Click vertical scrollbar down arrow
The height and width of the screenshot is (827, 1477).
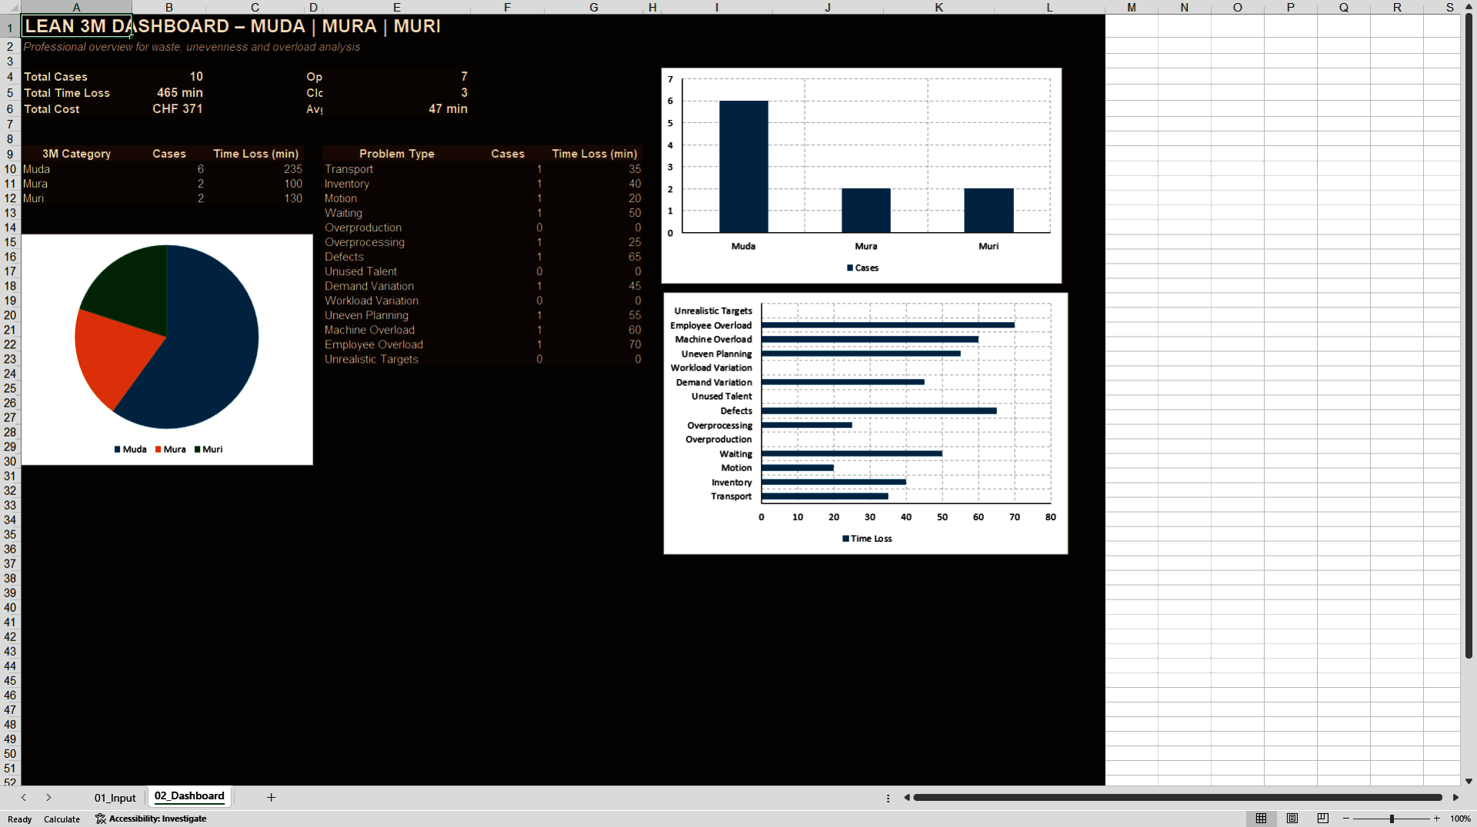(x=1469, y=781)
